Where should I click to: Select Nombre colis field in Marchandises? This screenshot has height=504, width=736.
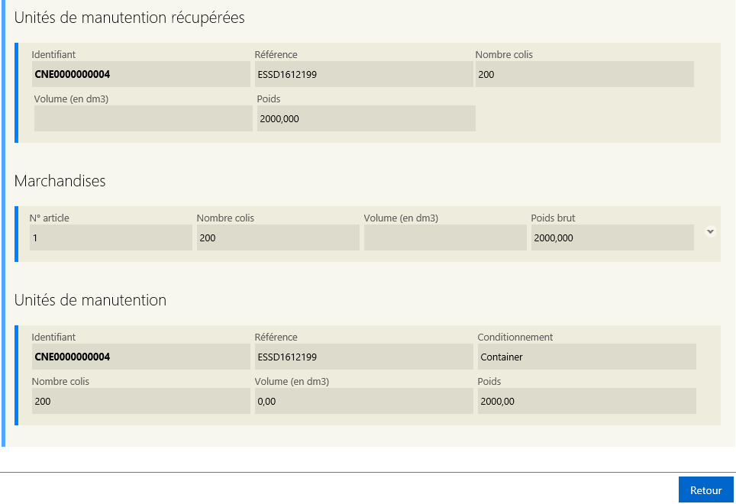point(278,237)
